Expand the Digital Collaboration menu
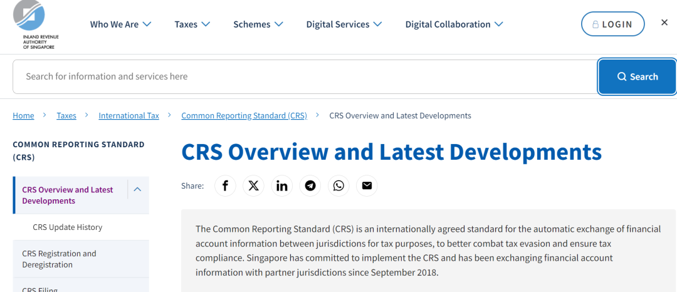 454,24
